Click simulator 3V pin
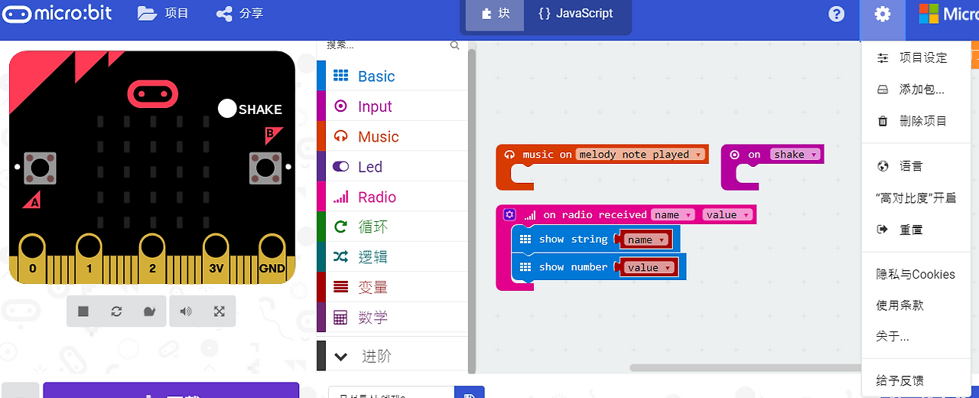Viewport: 979px width, 398px height. click(216, 259)
